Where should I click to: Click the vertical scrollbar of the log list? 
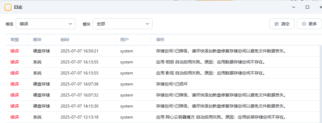pos(321,84)
